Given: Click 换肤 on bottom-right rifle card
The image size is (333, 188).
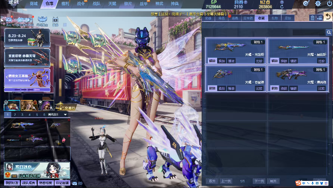Looking at the screenshot, I should pos(284,88).
